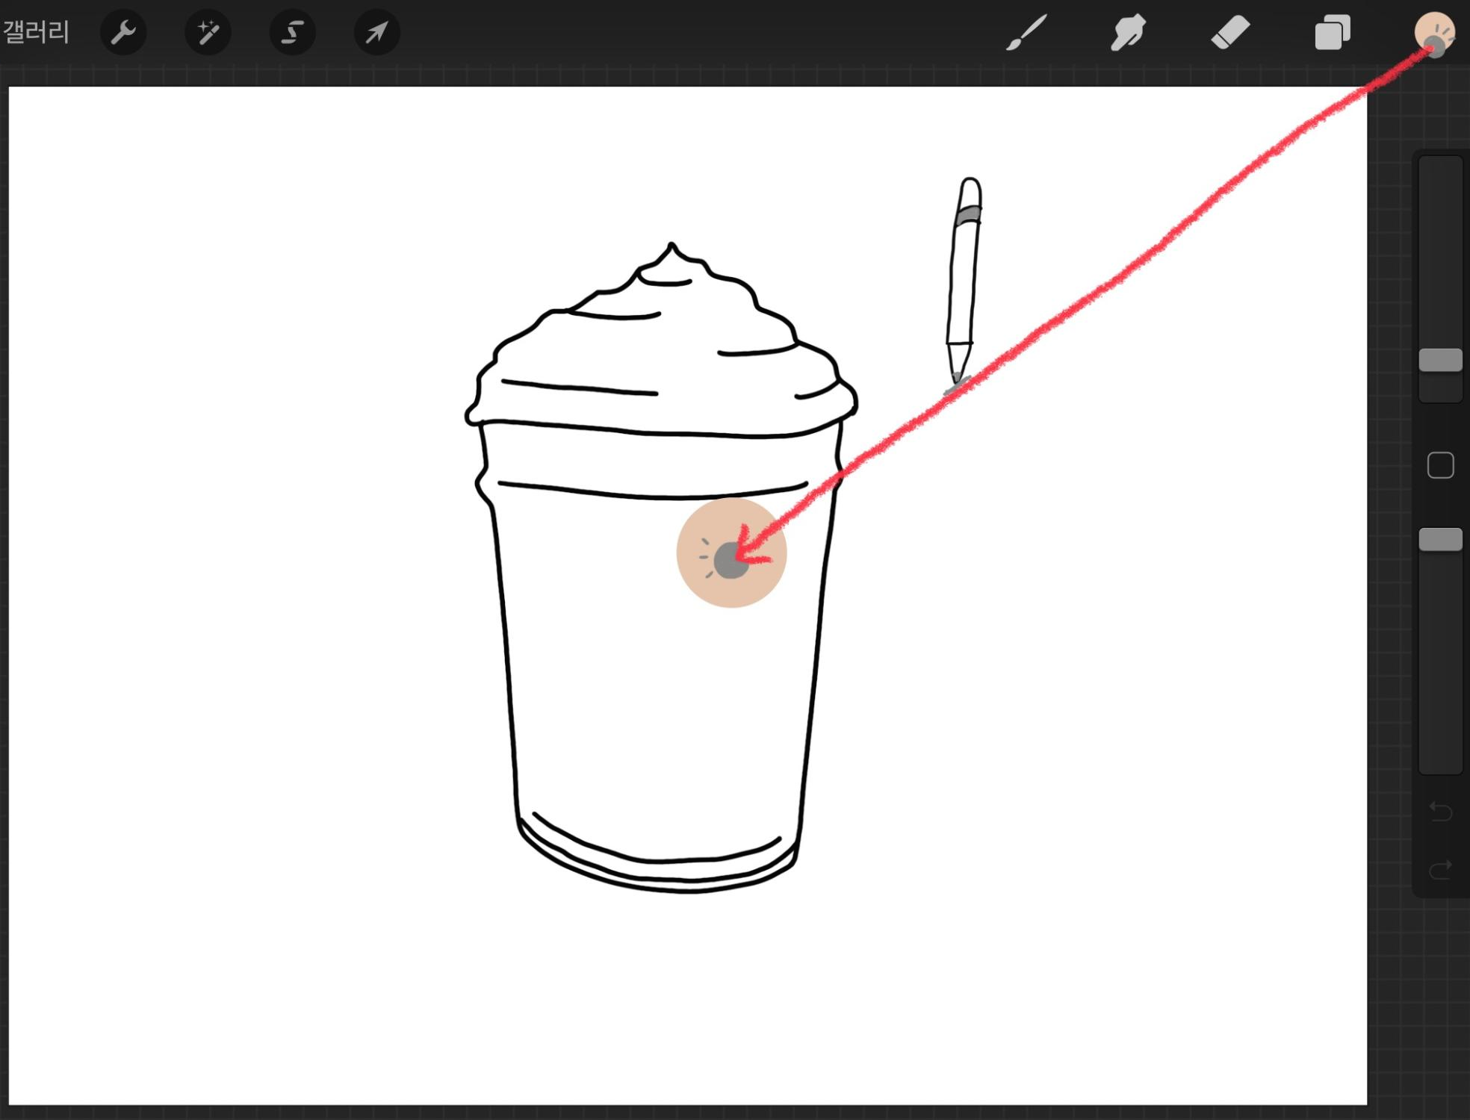
Task: Select the Smudge finger tool
Action: pos(1128,33)
